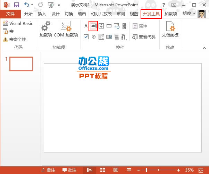Insert an Option Button control
Image resolution: width=209 pixels, height=174 pixels.
coord(94,37)
